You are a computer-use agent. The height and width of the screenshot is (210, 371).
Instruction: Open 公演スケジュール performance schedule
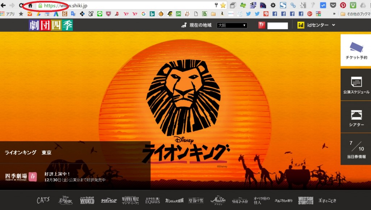click(x=356, y=85)
